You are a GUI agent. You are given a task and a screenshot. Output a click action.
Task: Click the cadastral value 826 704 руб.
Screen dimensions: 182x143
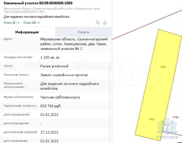[51, 106]
